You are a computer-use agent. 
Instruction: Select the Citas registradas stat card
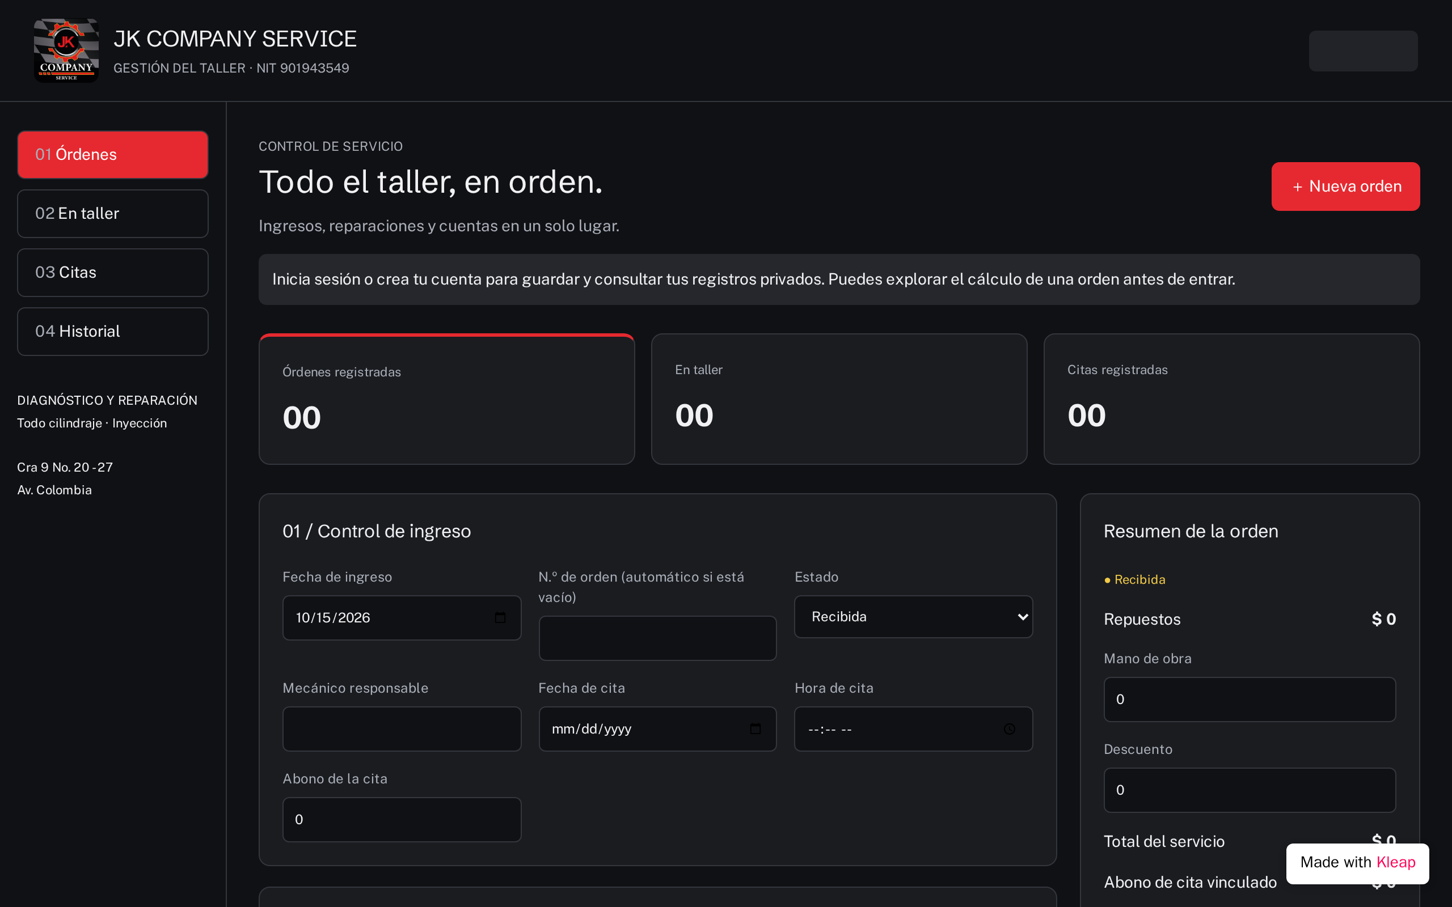(x=1231, y=399)
